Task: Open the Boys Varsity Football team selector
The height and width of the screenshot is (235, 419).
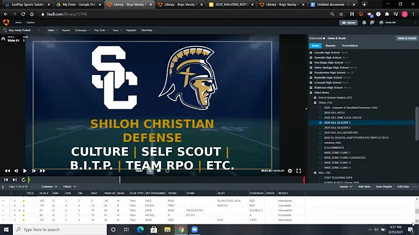Action: point(22,30)
